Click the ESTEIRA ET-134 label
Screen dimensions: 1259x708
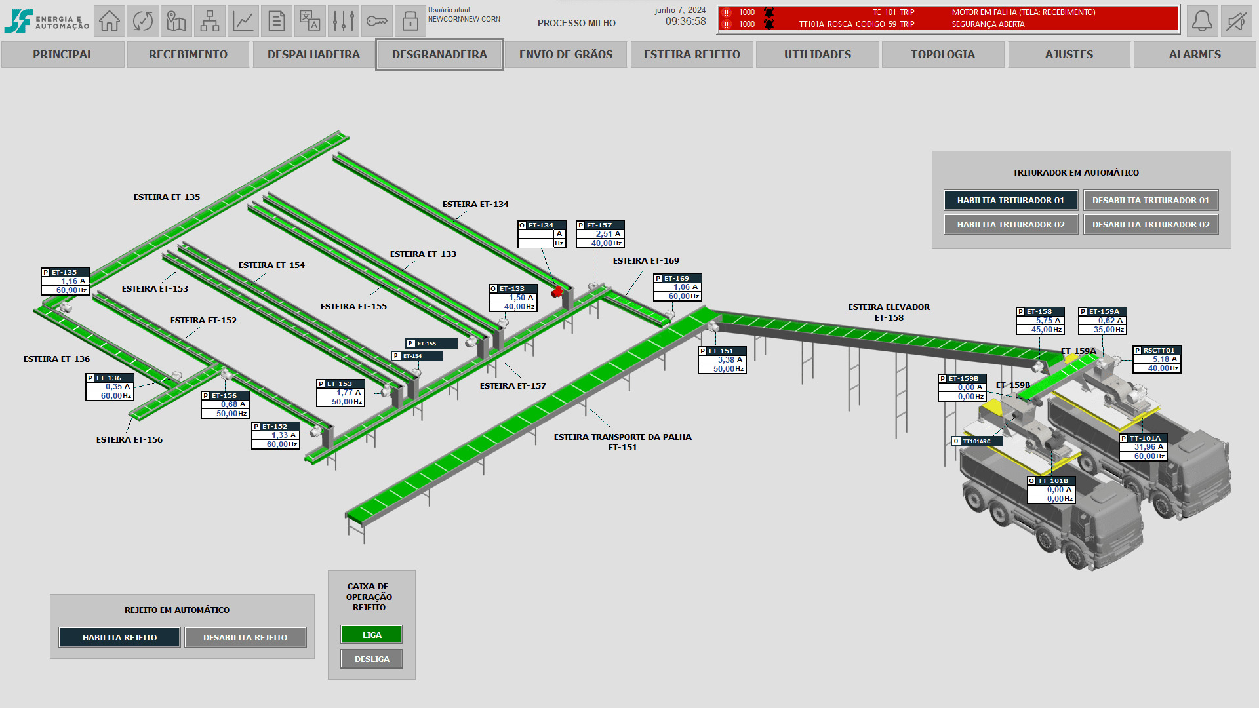click(475, 204)
